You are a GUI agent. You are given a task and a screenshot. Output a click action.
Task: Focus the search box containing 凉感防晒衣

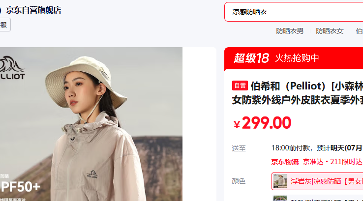point(294,12)
